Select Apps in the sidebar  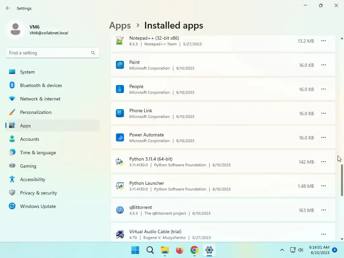[x=52, y=126]
